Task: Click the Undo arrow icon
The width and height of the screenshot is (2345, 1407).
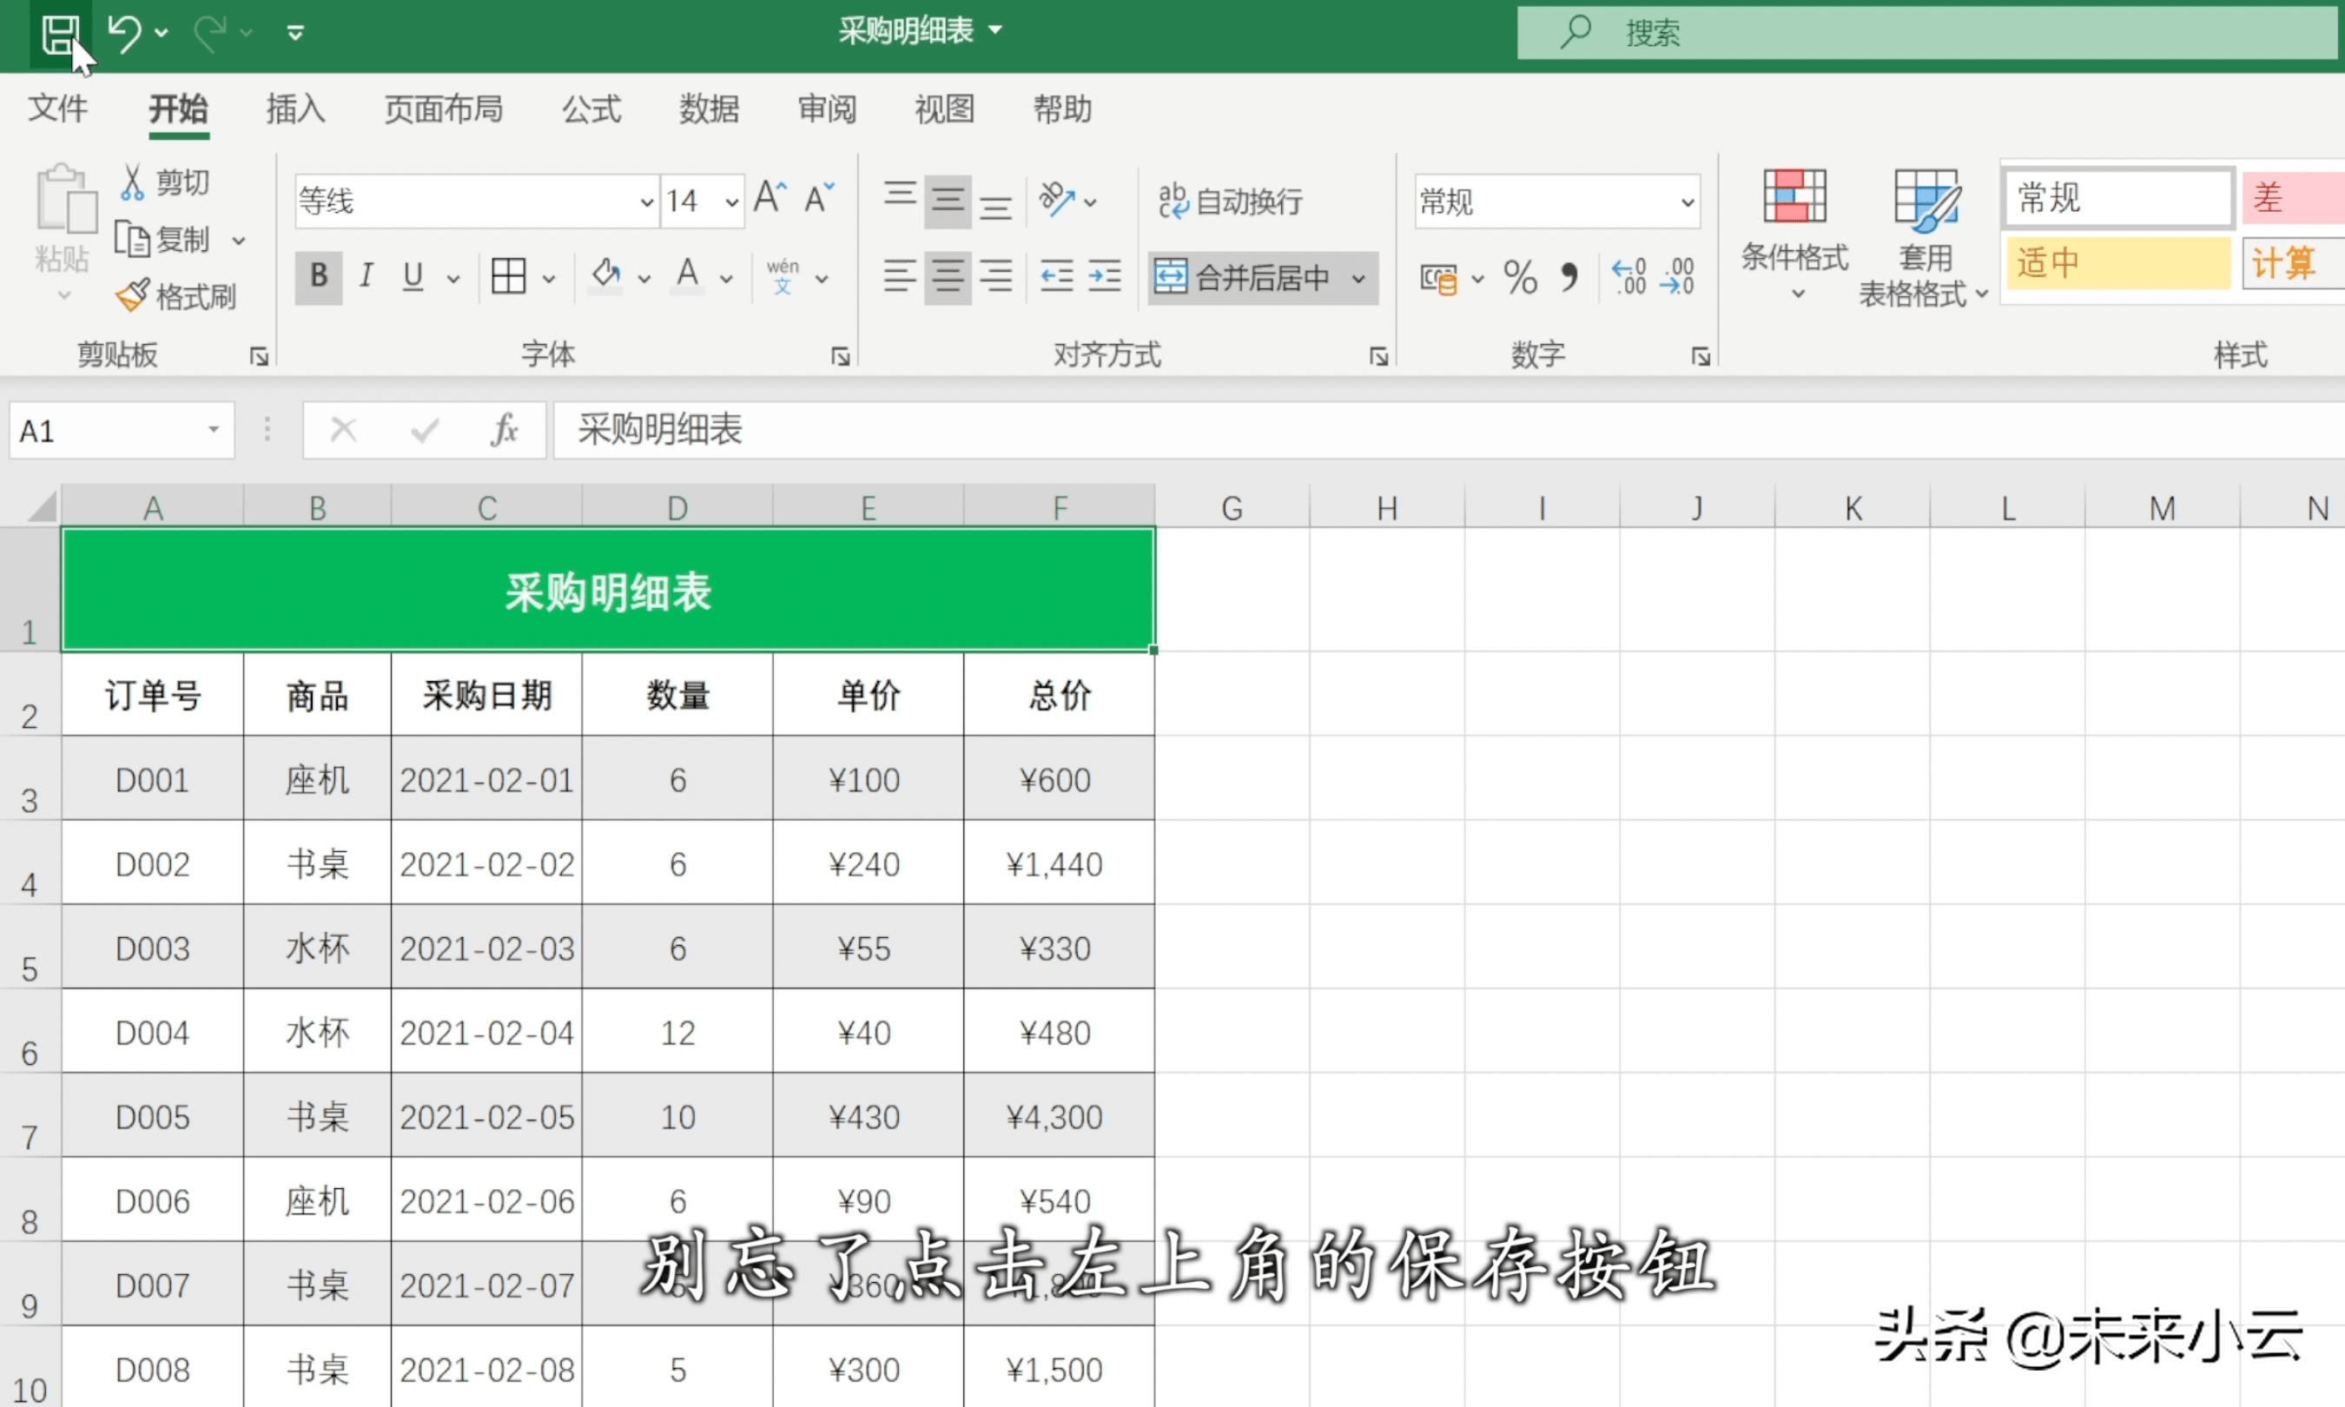Action: [x=124, y=32]
